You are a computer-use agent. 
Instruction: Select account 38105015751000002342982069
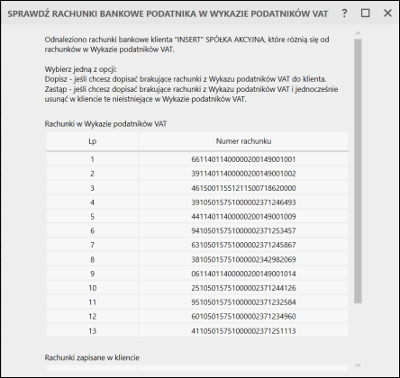click(243, 259)
